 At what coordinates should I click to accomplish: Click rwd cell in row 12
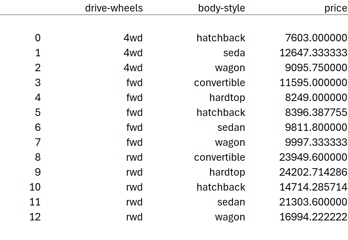coord(134,217)
